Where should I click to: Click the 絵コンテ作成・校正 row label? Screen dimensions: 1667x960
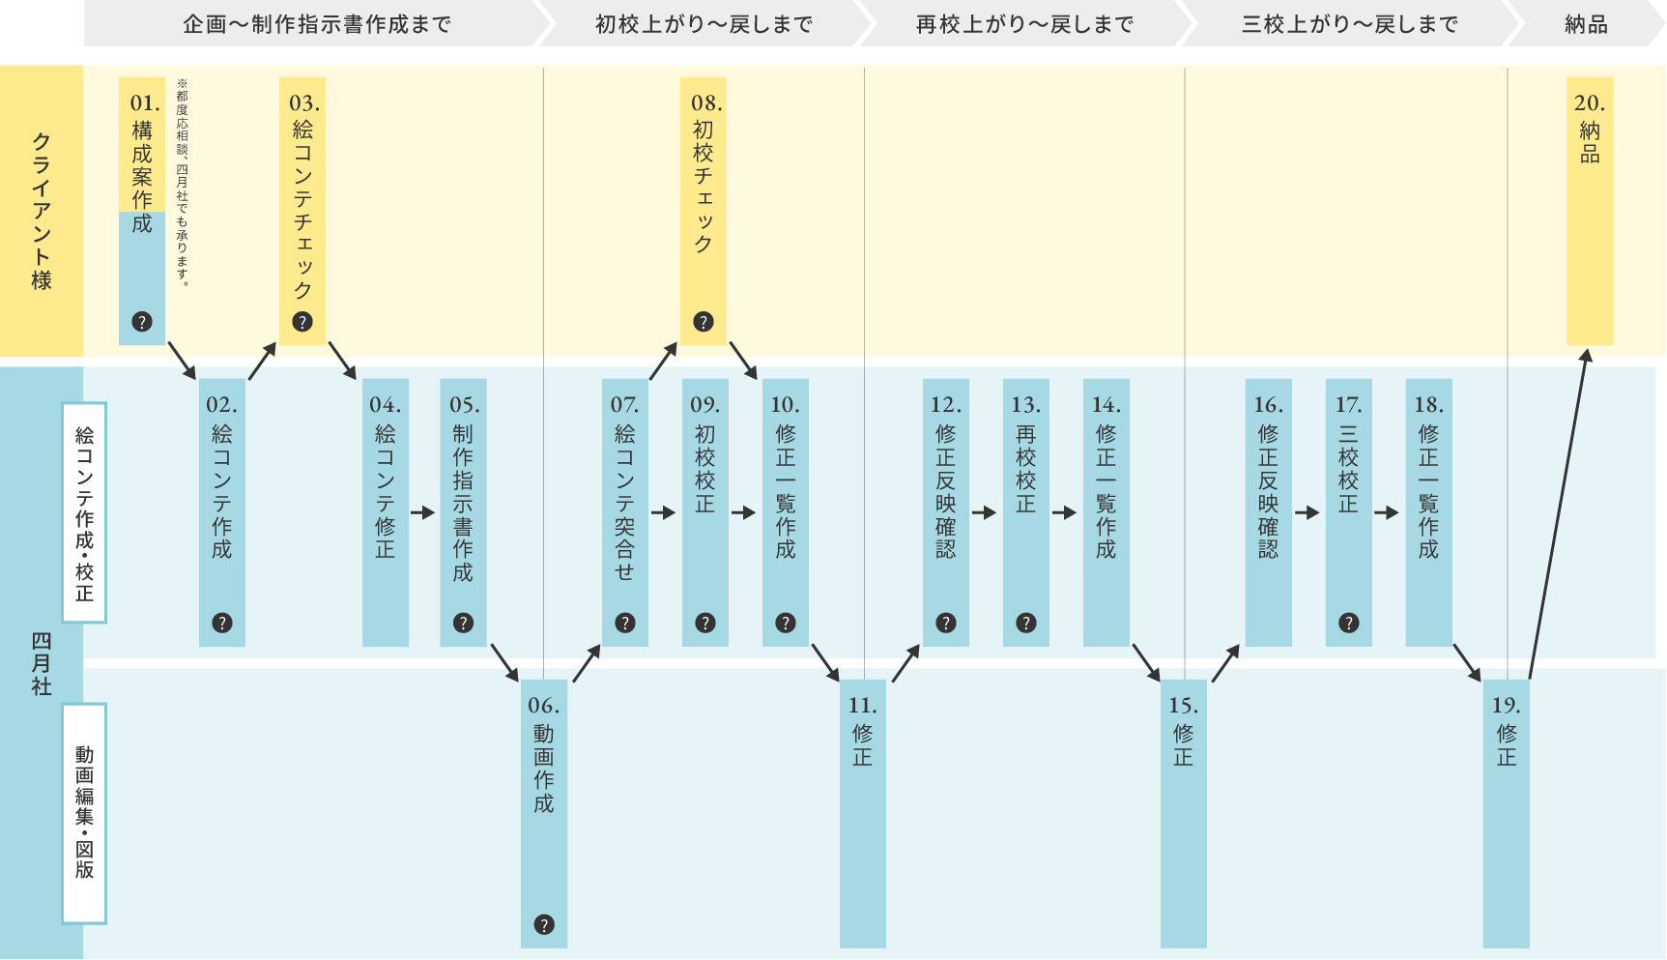pyautogui.click(x=84, y=513)
